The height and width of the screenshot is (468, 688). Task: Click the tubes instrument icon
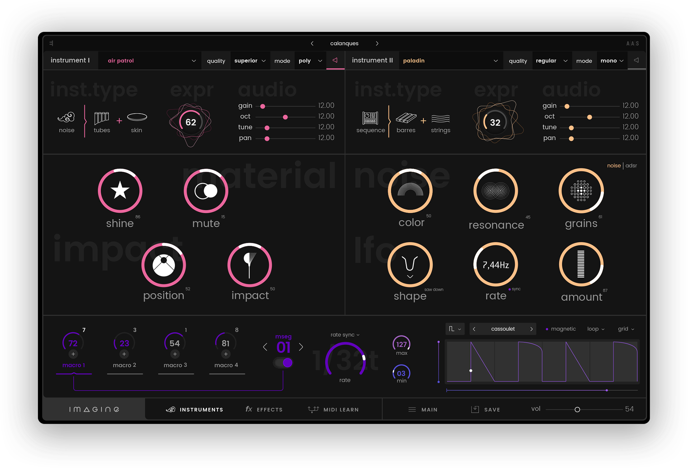(x=101, y=118)
